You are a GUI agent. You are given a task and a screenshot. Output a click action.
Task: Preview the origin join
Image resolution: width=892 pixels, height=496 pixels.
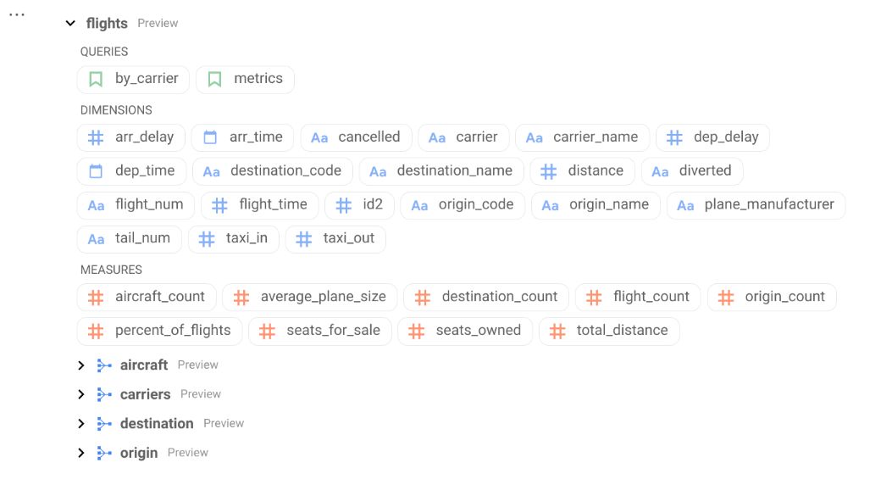pyautogui.click(x=188, y=453)
